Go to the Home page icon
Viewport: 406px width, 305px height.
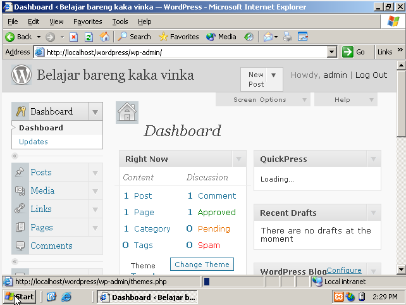[x=104, y=37]
